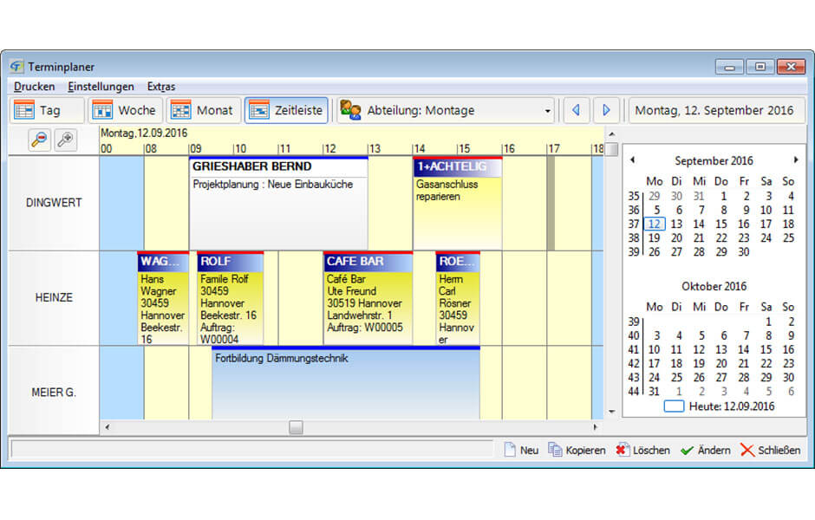
Task: Select the Fortbildung Dämmungstechnik appointment
Action: click(345, 386)
